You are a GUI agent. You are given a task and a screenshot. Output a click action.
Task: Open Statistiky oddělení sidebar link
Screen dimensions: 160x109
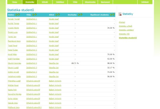pos(126,30)
